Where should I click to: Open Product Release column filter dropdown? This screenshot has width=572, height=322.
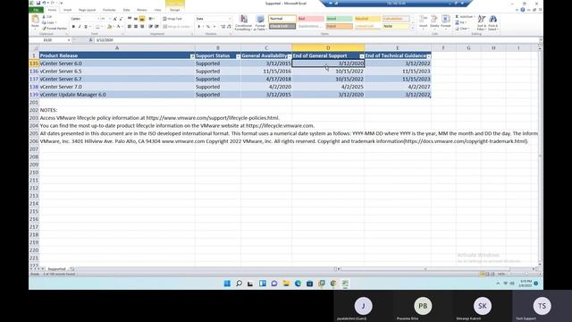point(192,56)
